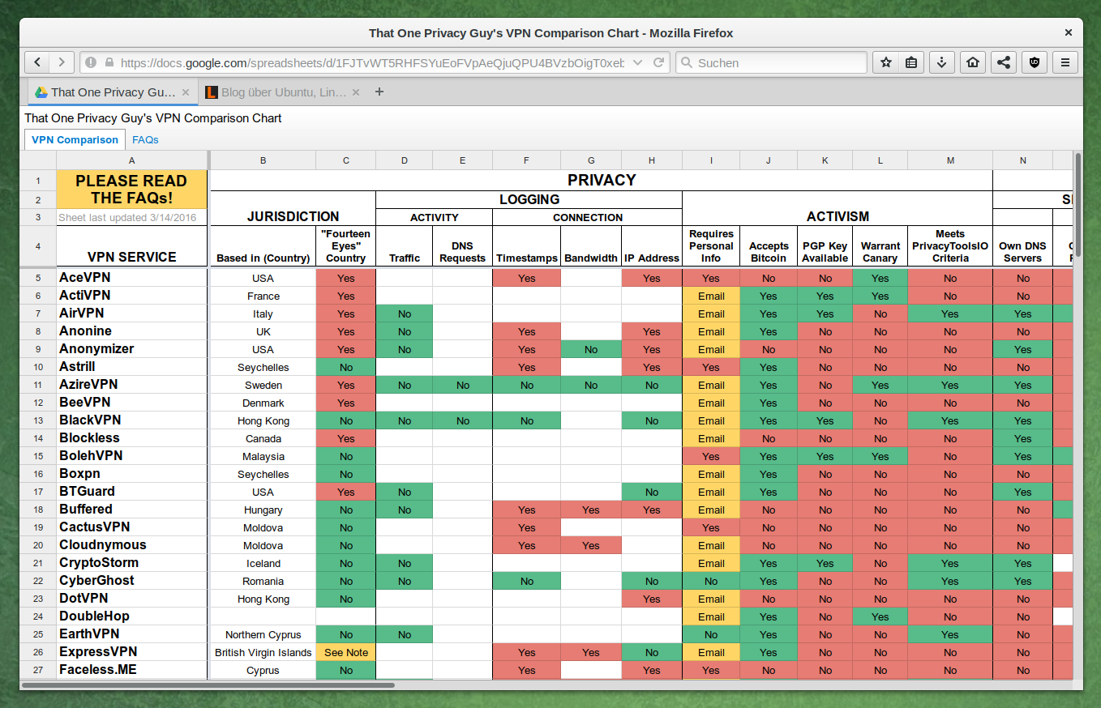The width and height of the screenshot is (1101, 708).
Task: Click the share icon in the toolbar
Action: click(x=1004, y=62)
